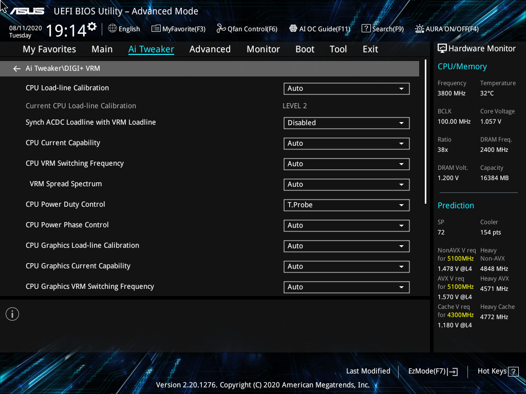Select English language option

tap(129, 29)
